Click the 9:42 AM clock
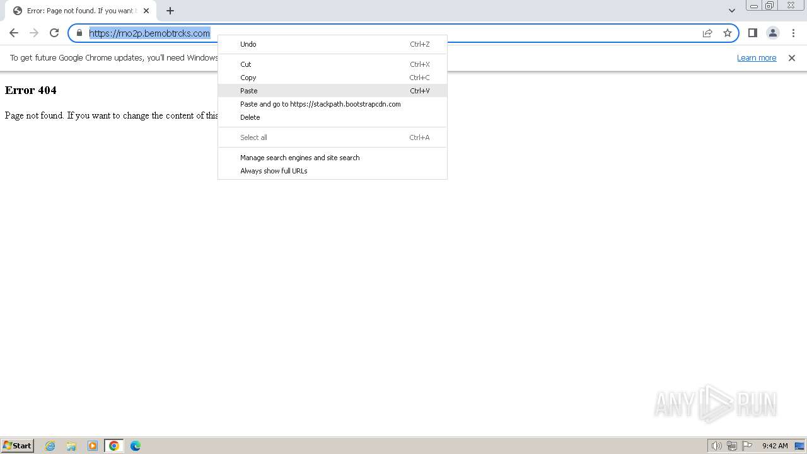Screen dimensions: 807x454 coord(775,446)
